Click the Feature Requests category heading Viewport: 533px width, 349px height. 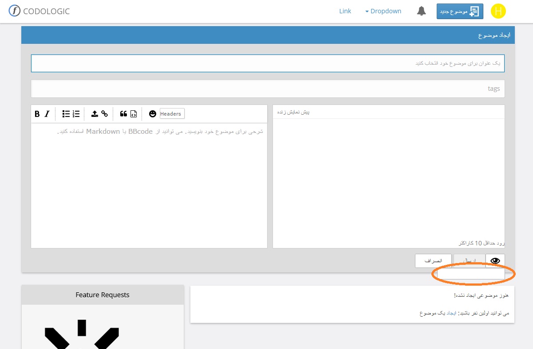103,295
